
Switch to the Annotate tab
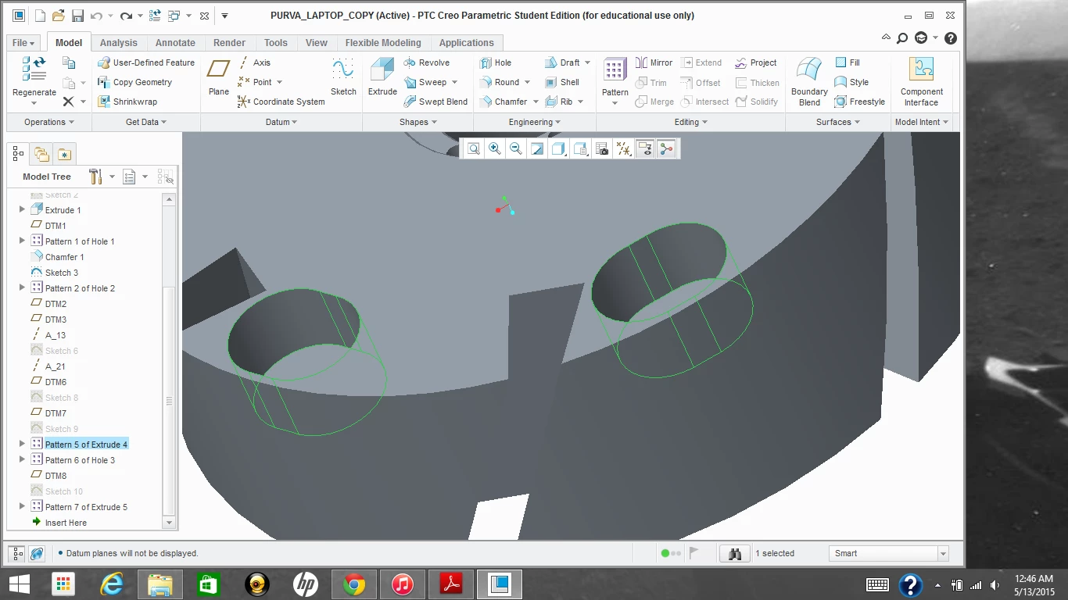175,43
